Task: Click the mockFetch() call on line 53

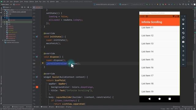Action: coord(53,43)
